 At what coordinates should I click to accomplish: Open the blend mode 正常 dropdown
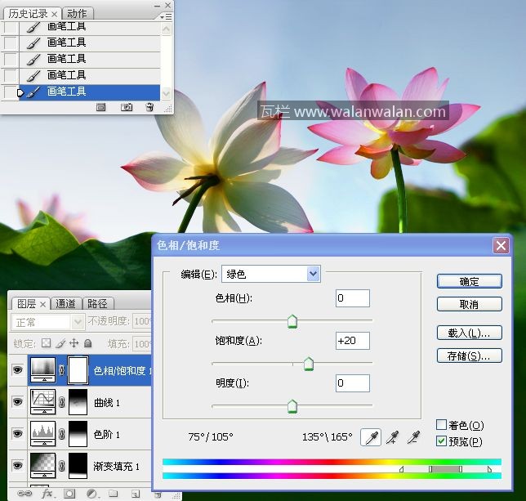pos(48,323)
